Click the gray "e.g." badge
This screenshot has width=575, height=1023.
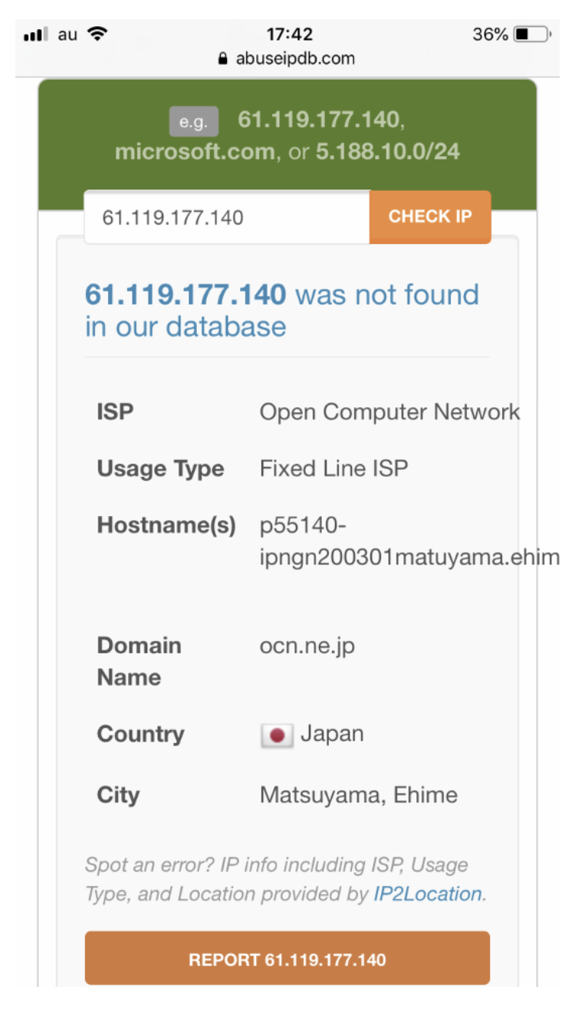coord(193,122)
